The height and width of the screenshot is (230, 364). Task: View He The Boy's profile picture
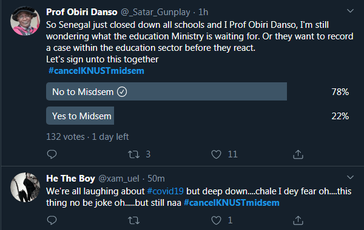point(25,187)
